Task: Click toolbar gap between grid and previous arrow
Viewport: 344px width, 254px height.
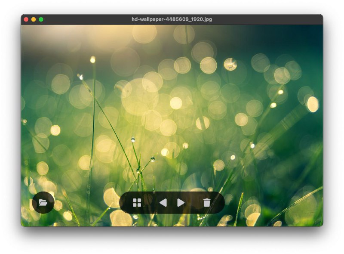Action: coord(150,202)
